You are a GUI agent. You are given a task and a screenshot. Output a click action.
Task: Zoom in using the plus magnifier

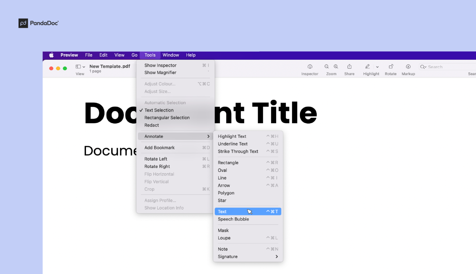[336, 67]
